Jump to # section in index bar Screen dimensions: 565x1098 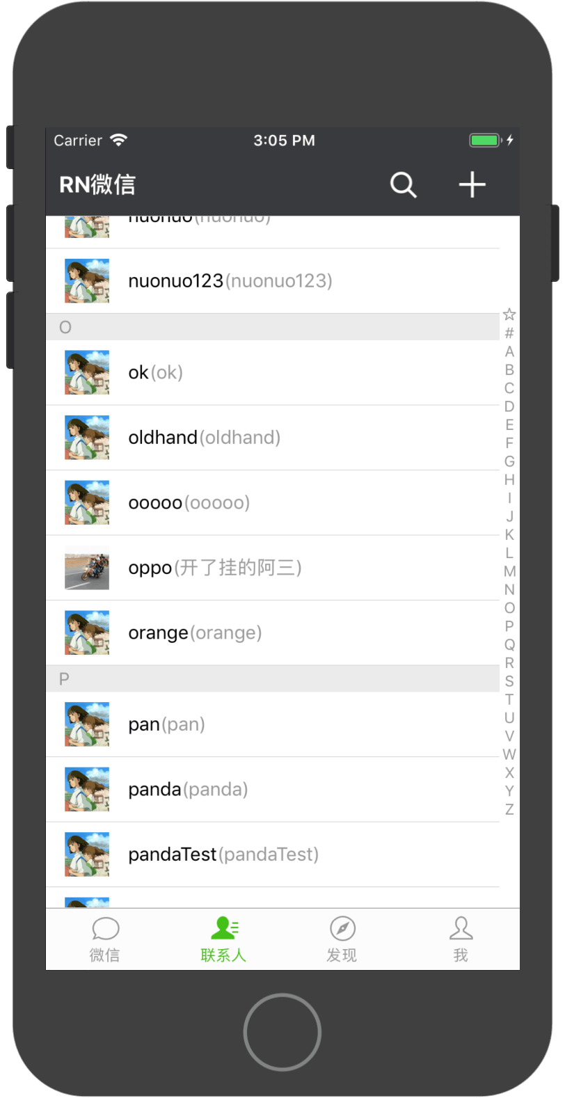[509, 333]
